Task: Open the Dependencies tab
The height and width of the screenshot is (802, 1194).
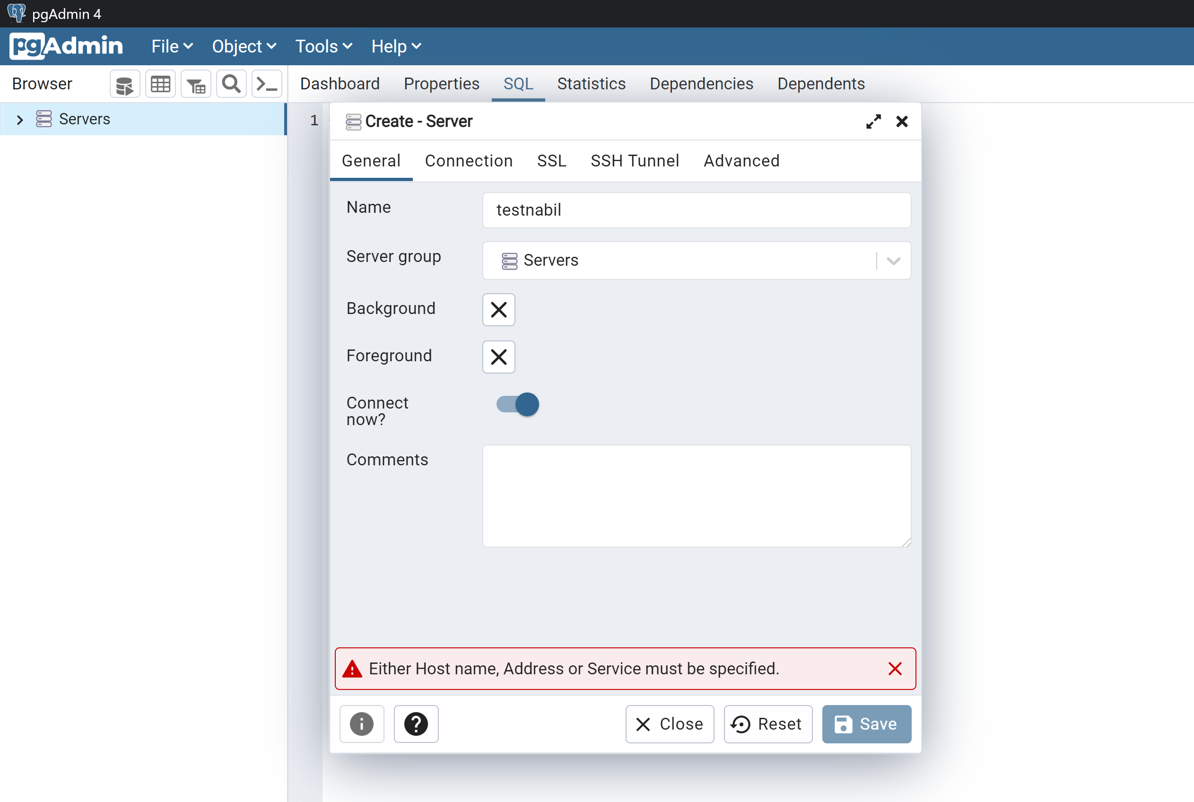Action: 702,84
